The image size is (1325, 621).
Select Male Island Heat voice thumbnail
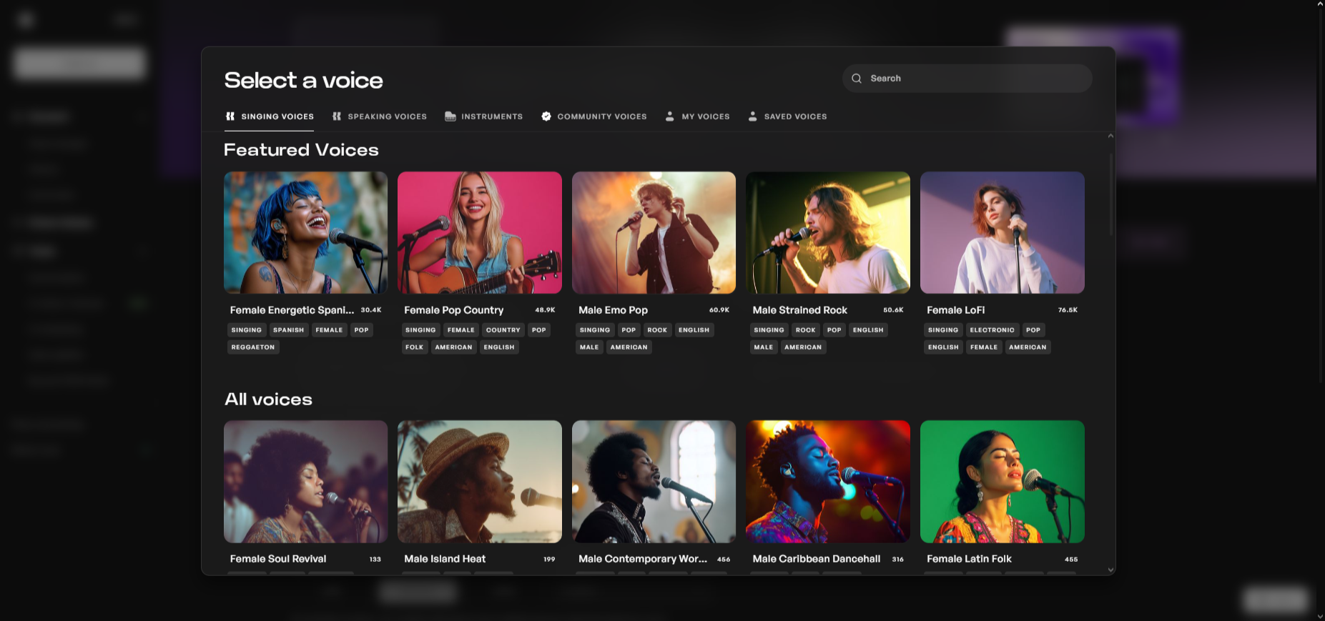coord(480,482)
